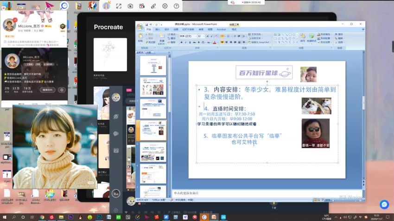The image size is (394, 221).
Task: Toggle italic formatting in PowerPoint ribbon
Action: pos(186,43)
